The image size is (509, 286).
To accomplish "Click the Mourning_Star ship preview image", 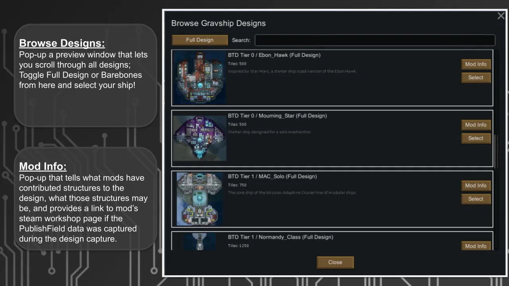I will click(x=200, y=138).
